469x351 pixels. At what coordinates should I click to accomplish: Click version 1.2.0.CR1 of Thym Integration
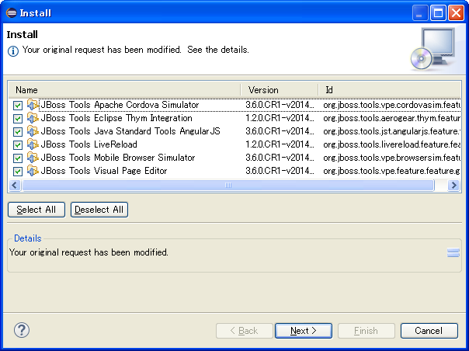pos(280,118)
